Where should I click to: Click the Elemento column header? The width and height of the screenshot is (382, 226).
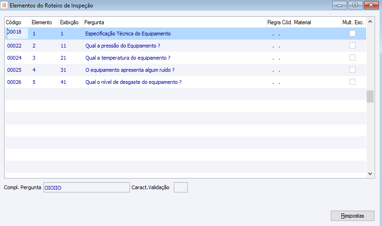[45, 22]
